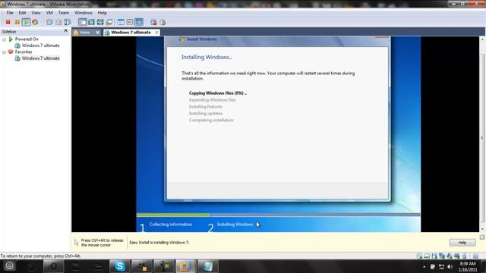Screen dimensions: 486x273
Task: Click the Expanding Windows files text
Action: 213,99
